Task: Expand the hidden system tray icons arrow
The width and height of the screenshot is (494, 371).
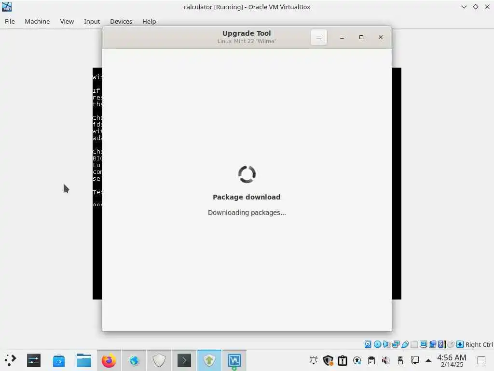Action: (x=428, y=360)
